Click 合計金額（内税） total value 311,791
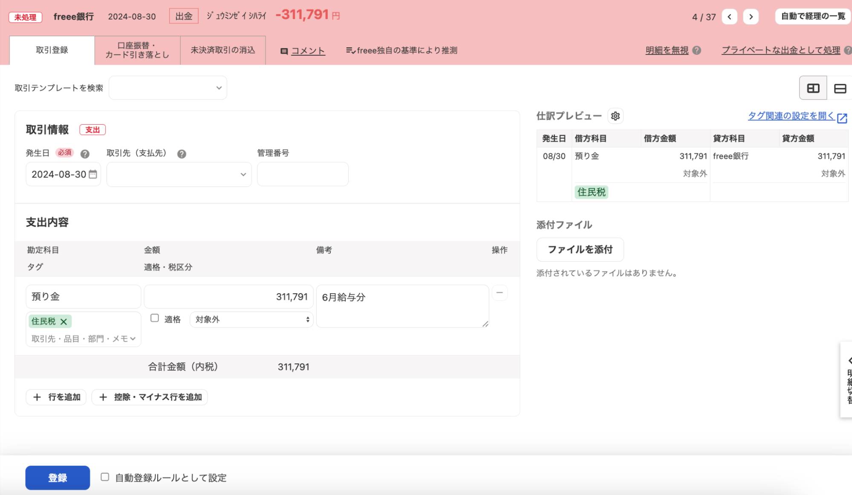The height and width of the screenshot is (495, 852). point(294,367)
